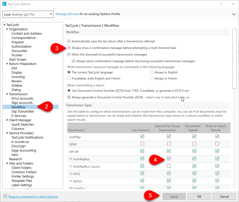Viewport: 239px width, 202px height.
Task: Select the T1 EFILE transmission row label
Action: point(75,174)
